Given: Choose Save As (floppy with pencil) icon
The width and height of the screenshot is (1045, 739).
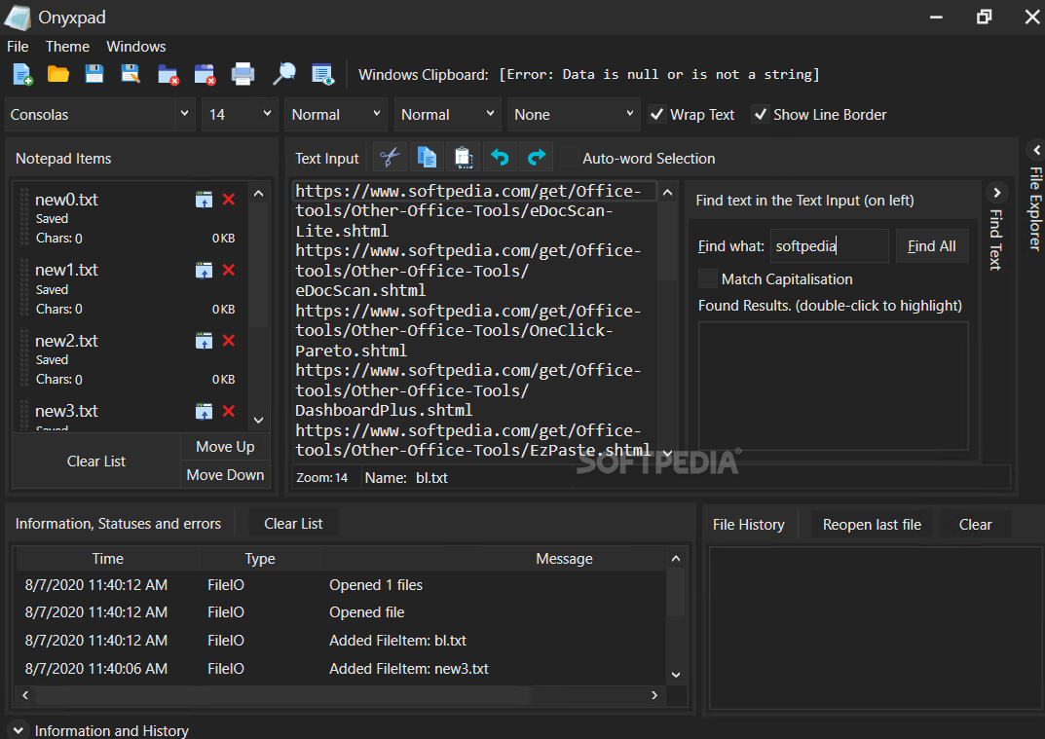Looking at the screenshot, I should coord(131,74).
